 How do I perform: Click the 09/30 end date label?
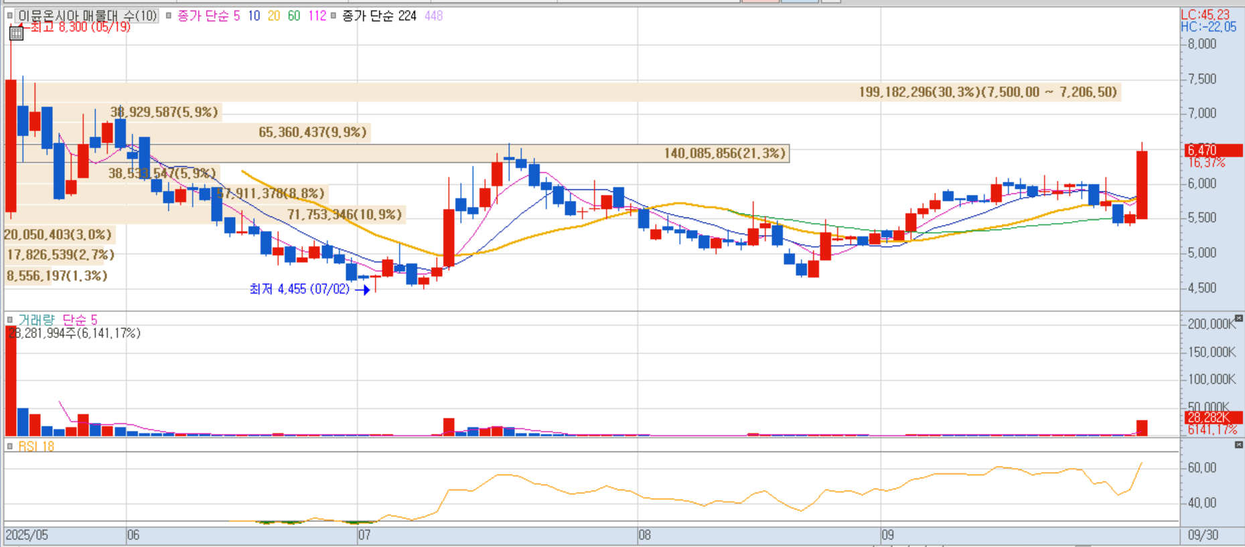[1203, 535]
